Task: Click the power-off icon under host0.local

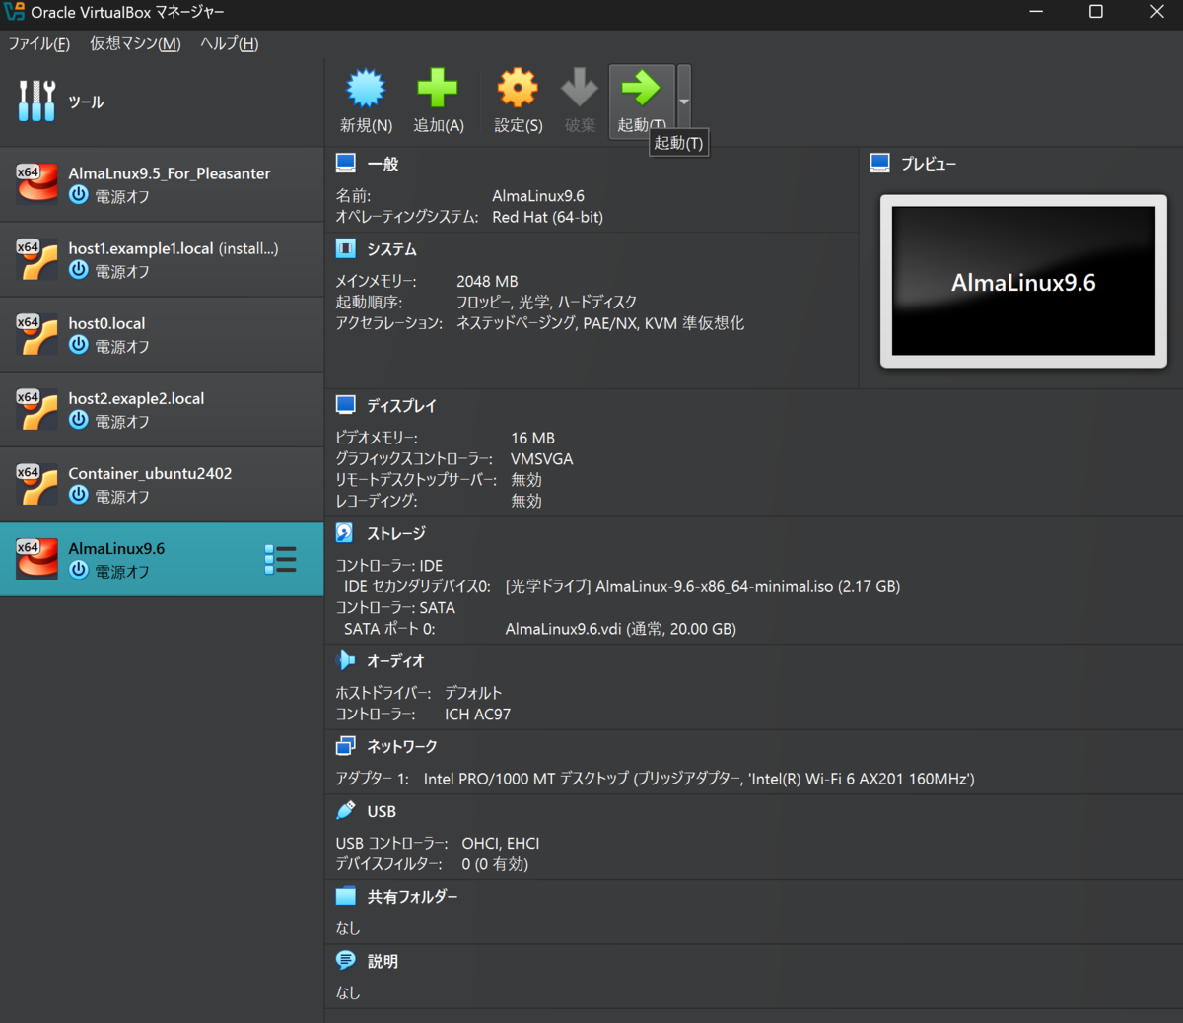Action: click(x=79, y=345)
